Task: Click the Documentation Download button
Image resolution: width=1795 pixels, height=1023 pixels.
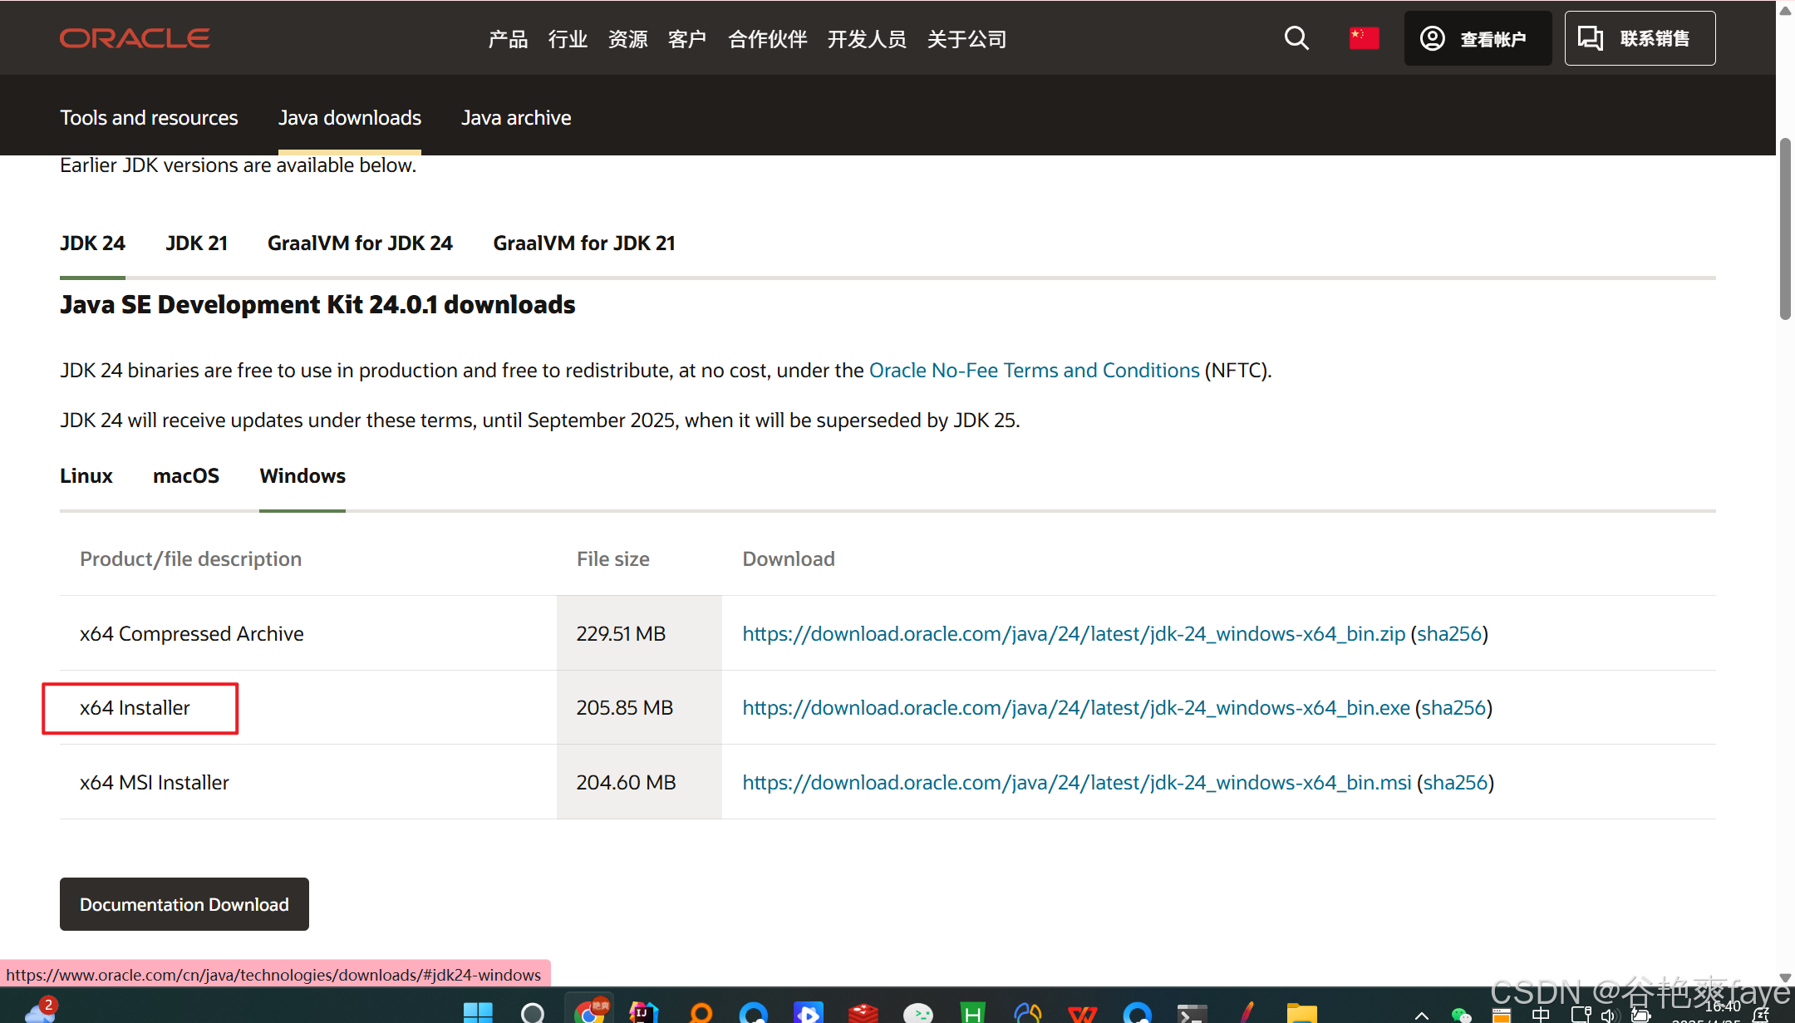Action: pyautogui.click(x=184, y=904)
